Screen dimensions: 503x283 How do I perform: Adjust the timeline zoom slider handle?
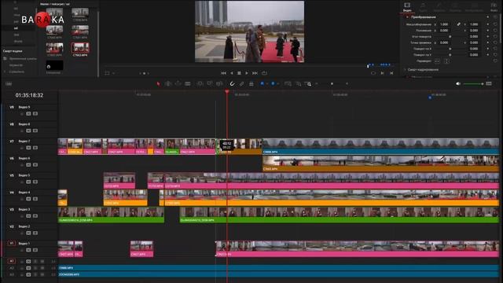332,84
